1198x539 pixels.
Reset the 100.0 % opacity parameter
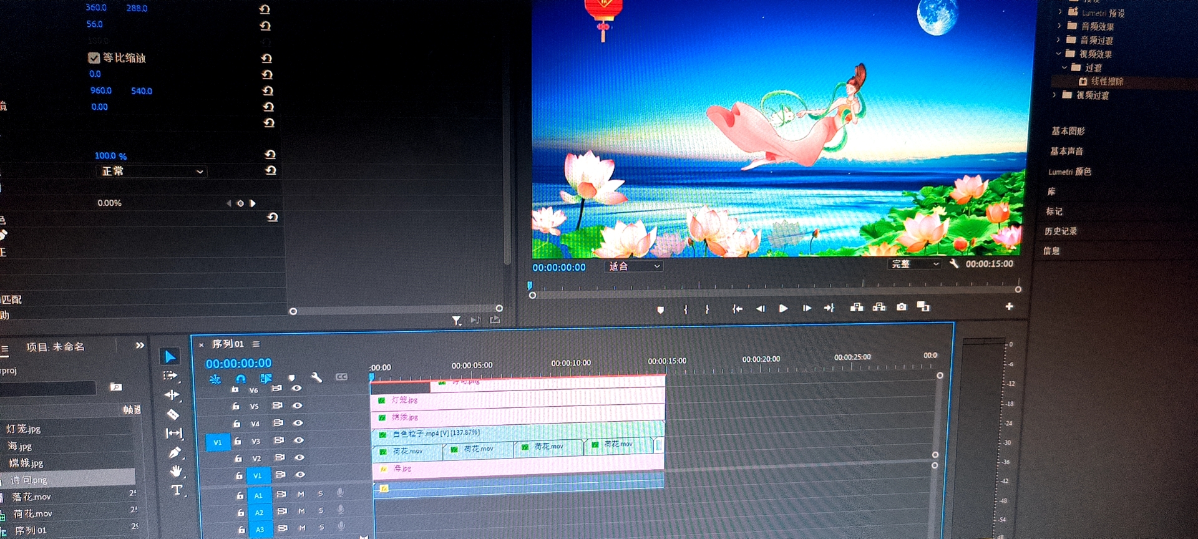point(270,154)
